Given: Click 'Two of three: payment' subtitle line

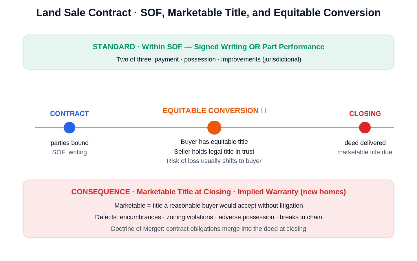Looking at the screenshot, I should 209,59.
